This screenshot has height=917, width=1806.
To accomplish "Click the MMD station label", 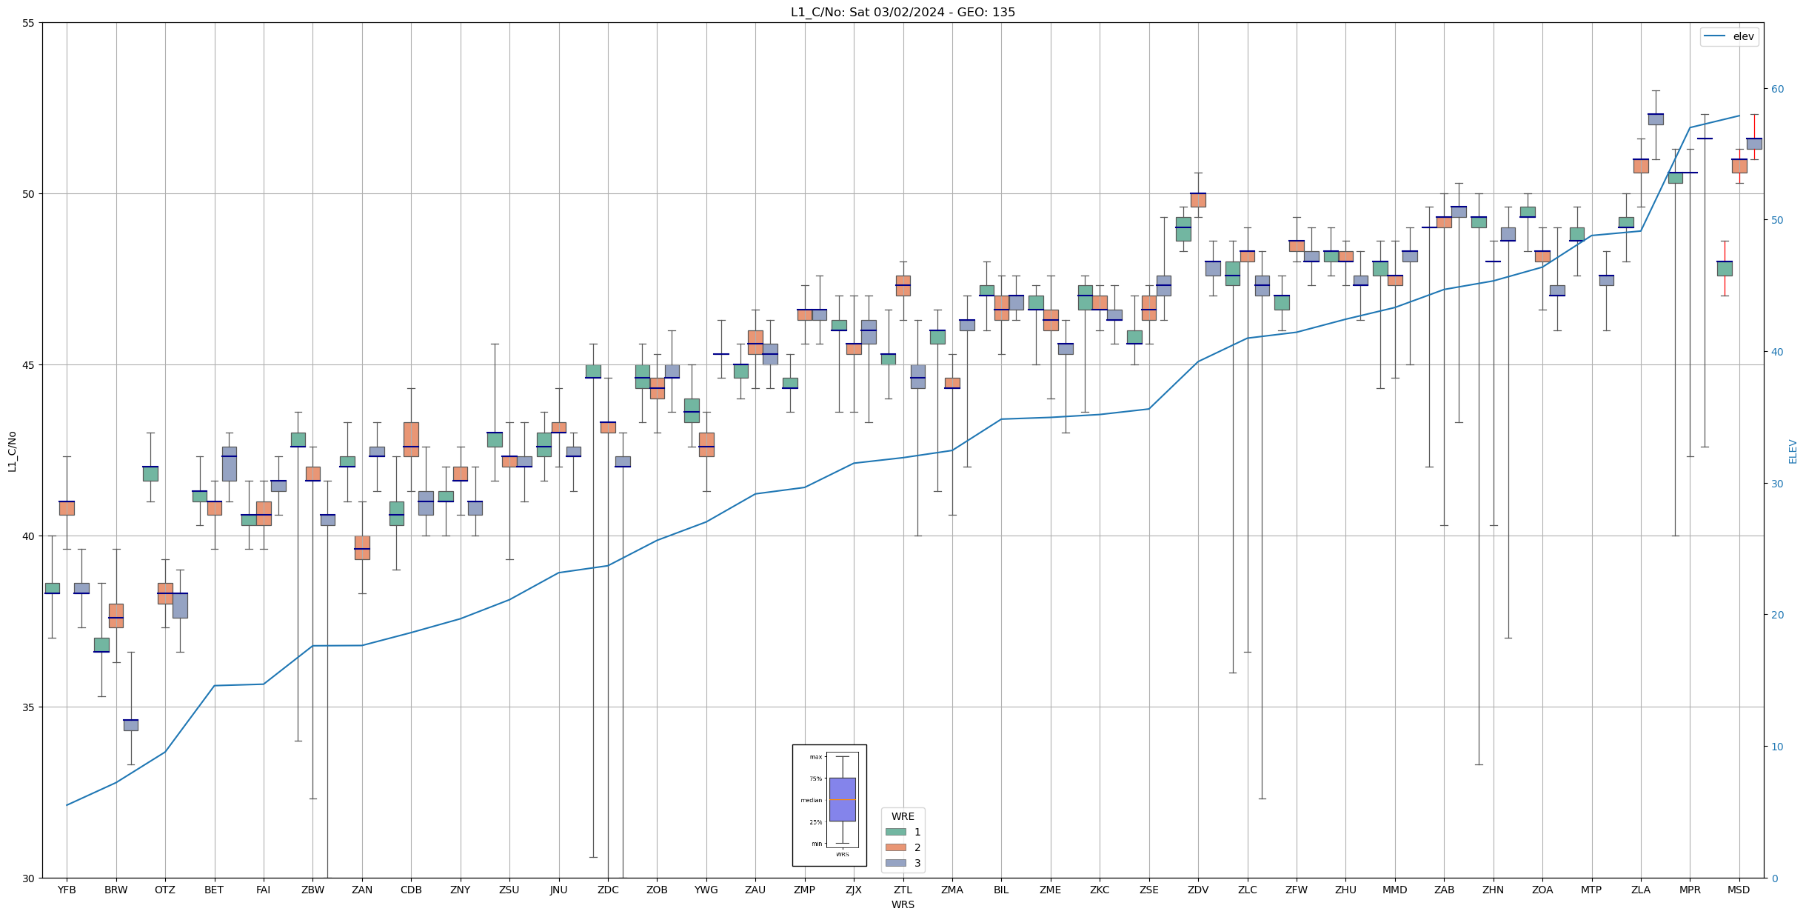I will point(1395,890).
